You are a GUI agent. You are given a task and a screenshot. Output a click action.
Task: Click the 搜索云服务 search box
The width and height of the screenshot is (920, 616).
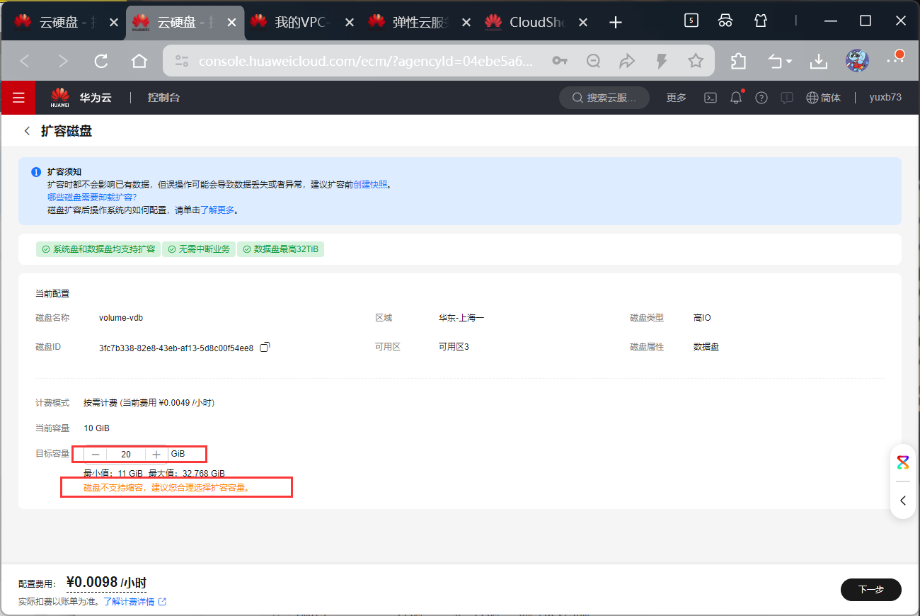(x=605, y=98)
